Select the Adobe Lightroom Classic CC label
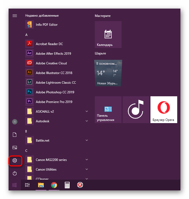Viewport: 189px width, 199px height. click(56, 83)
